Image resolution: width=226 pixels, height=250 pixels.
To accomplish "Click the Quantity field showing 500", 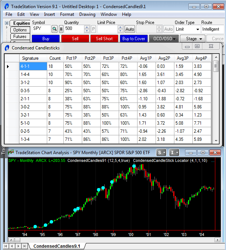I will (74, 29).
